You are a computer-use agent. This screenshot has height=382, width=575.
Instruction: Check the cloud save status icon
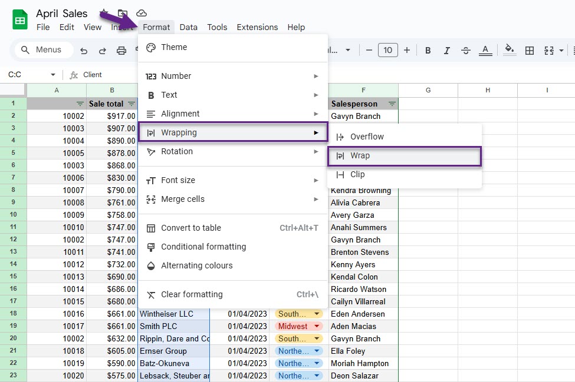(142, 14)
